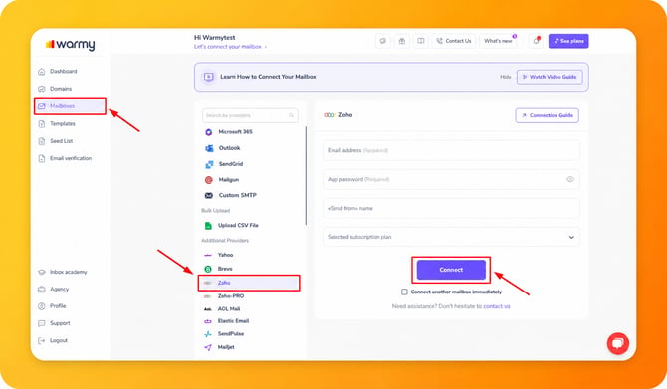Viewport: 667px width, 389px height.
Task: Click the Connect button
Action: [x=451, y=270]
